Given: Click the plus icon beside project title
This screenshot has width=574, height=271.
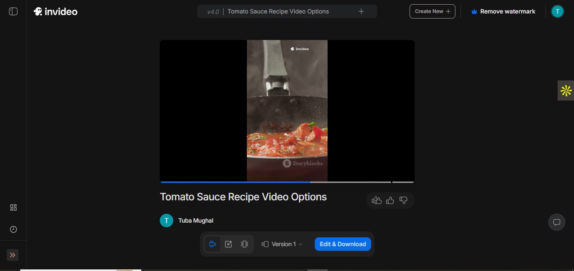Looking at the screenshot, I should tap(361, 11).
